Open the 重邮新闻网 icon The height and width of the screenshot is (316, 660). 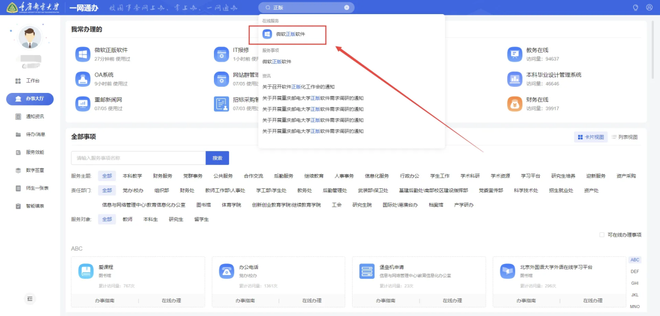[x=83, y=104]
